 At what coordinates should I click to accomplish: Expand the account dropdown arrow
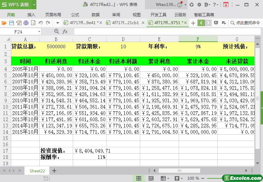185,5
